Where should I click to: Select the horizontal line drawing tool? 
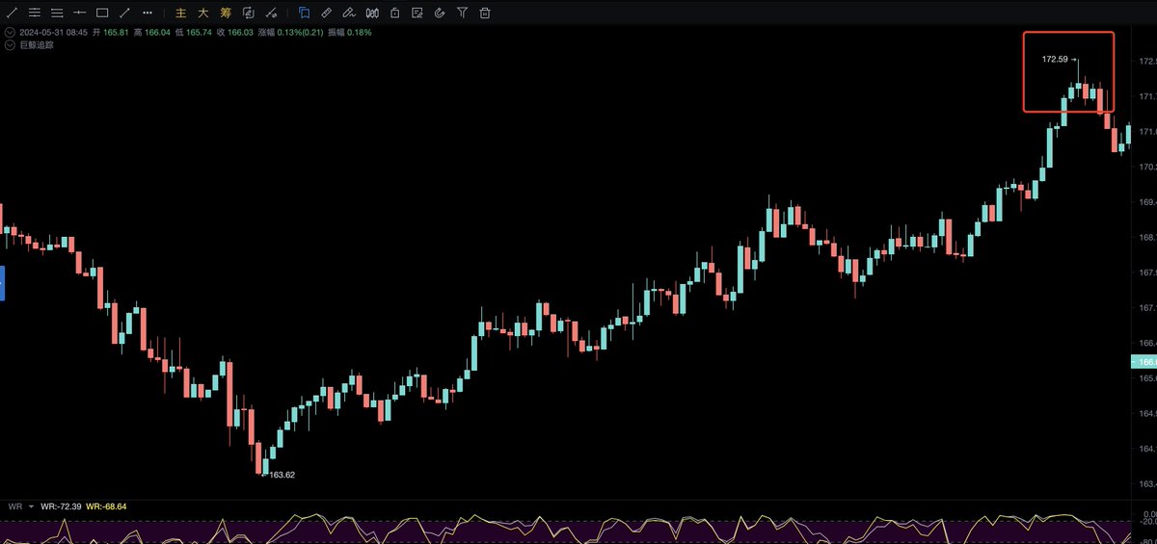79,13
